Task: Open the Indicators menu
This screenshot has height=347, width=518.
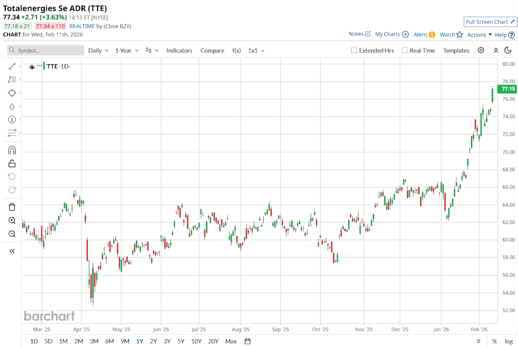Action: [179, 50]
